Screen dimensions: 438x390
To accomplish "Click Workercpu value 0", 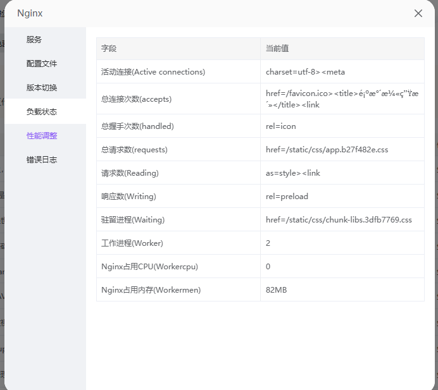I will pyautogui.click(x=268, y=267).
